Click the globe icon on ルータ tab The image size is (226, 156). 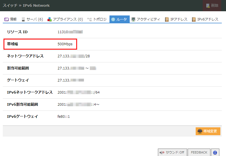pos(113,19)
